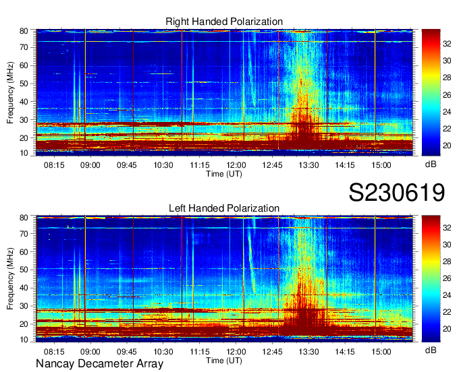Screen dimensions: 459x372
Task: Click the 10 MHz tick of left-handed plot
Action: point(24,340)
